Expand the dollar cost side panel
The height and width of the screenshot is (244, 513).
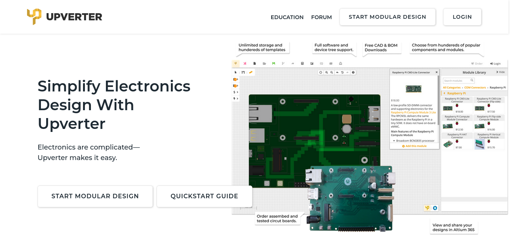click(235, 92)
